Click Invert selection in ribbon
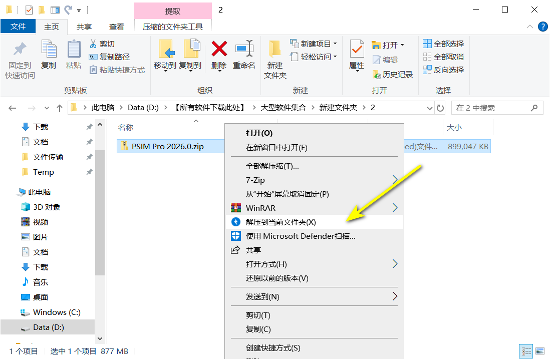Viewport: 550px width, 359px height. pyautogui.click(x=443, y=70)
